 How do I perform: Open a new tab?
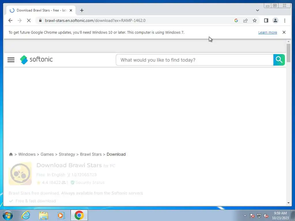click(x=82, y=10)
